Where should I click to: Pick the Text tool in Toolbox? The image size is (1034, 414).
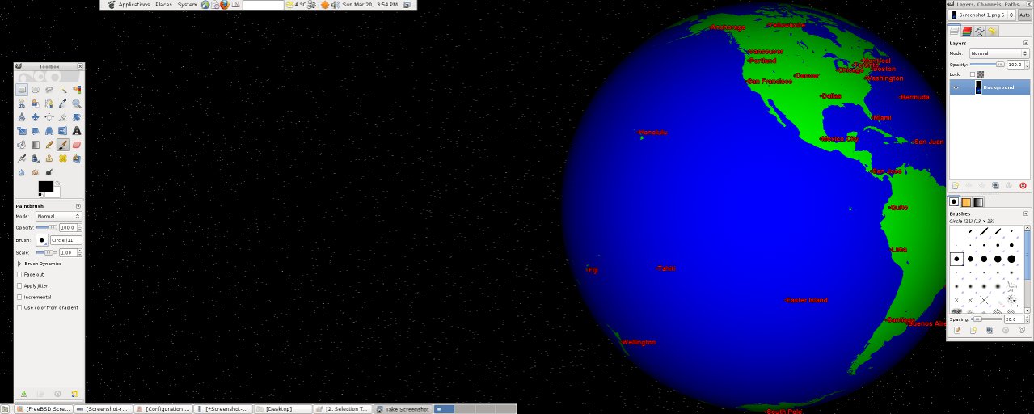point(77,130)
